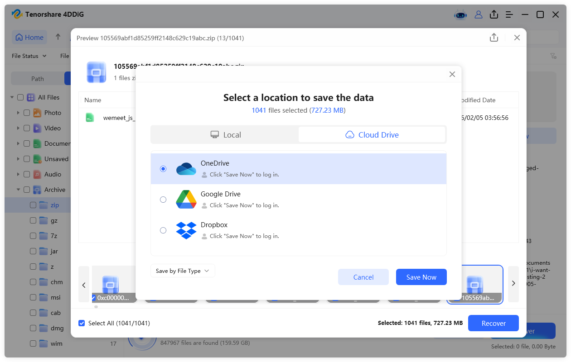Toggle the All Files checkbox
The image size is (571, 362).
pyautogui.click(x=20, y=97)
